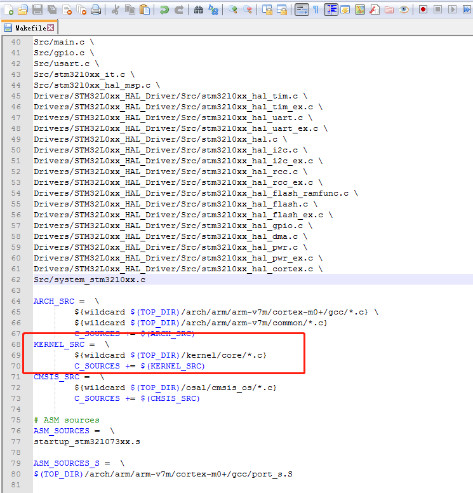Image resolution: width=473 pixels, height=493 pixels.
Task: Open the Replace dialog icon
Action: click(x=213, y=10)
